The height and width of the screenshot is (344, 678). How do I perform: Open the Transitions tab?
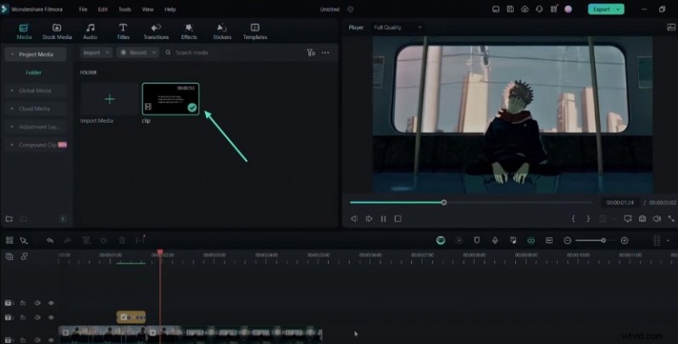(x=156, y=31)
